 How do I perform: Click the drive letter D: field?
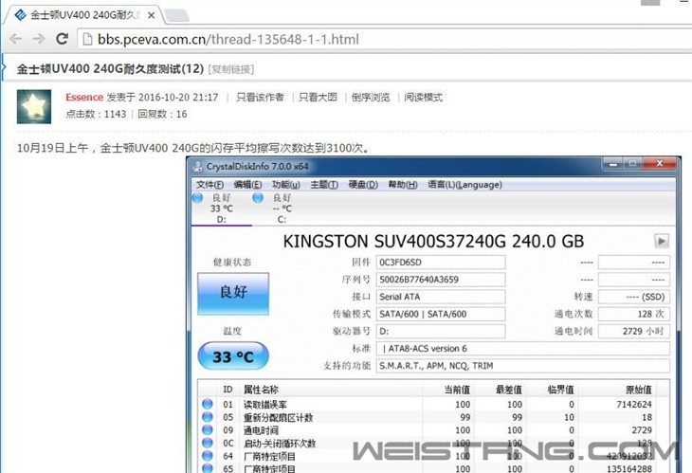coord(441,331)
